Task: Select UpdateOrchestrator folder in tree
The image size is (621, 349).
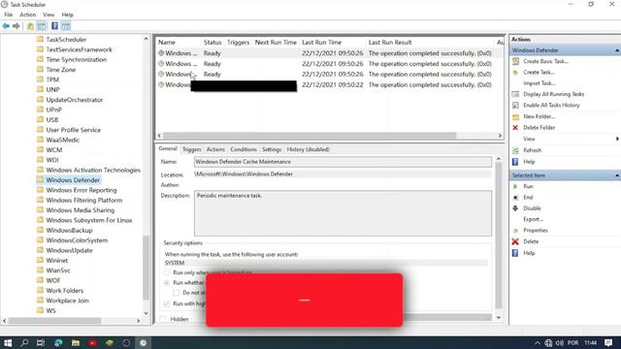Action: [x=74, y=100]
